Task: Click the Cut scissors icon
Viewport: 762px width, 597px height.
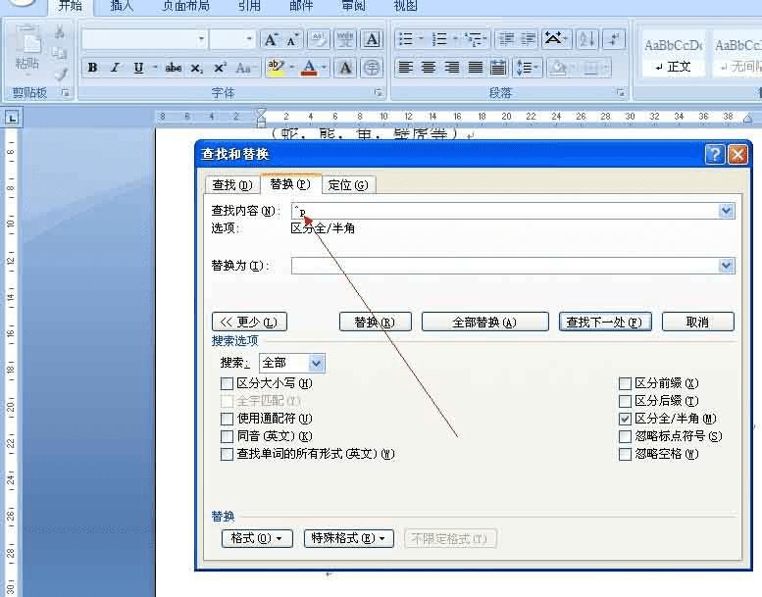Action: 60,32
